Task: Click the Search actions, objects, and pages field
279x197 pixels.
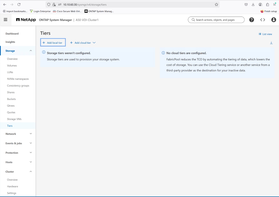Action: [x=216, y=20]
